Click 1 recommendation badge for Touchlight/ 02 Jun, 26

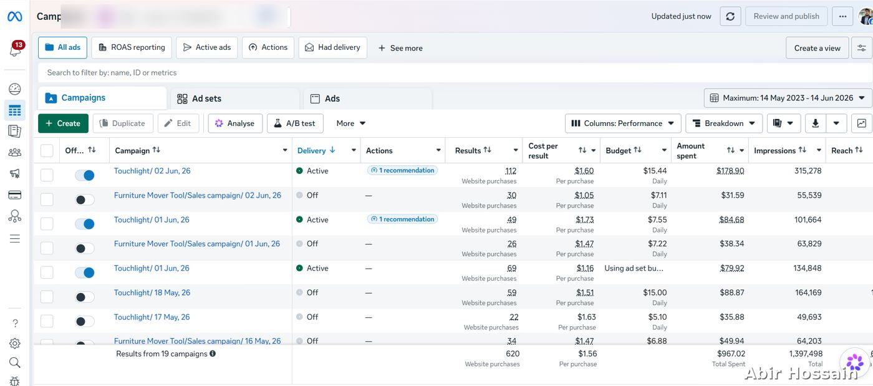point(402,170)
